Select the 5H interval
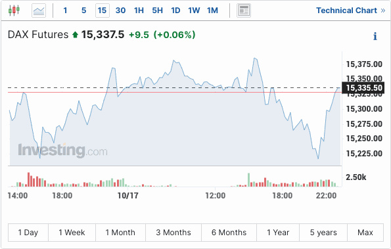This screenshot has height=249, width=391. 157,11
